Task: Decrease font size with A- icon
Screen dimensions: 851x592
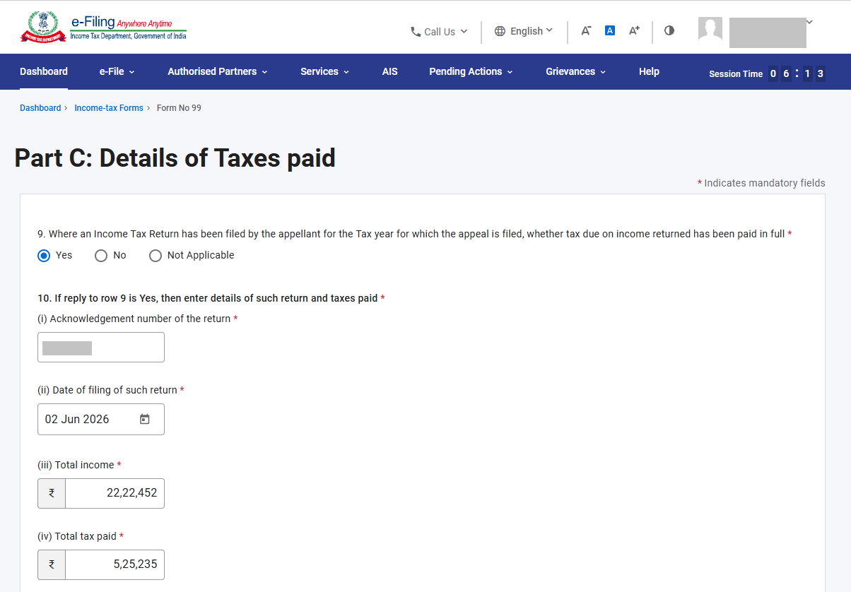Action: pos(586,30)
